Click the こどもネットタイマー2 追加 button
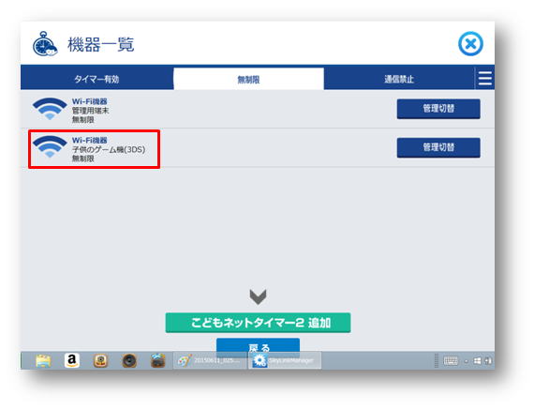This screenshot has height=409, width=534. (x=258, y=323)
